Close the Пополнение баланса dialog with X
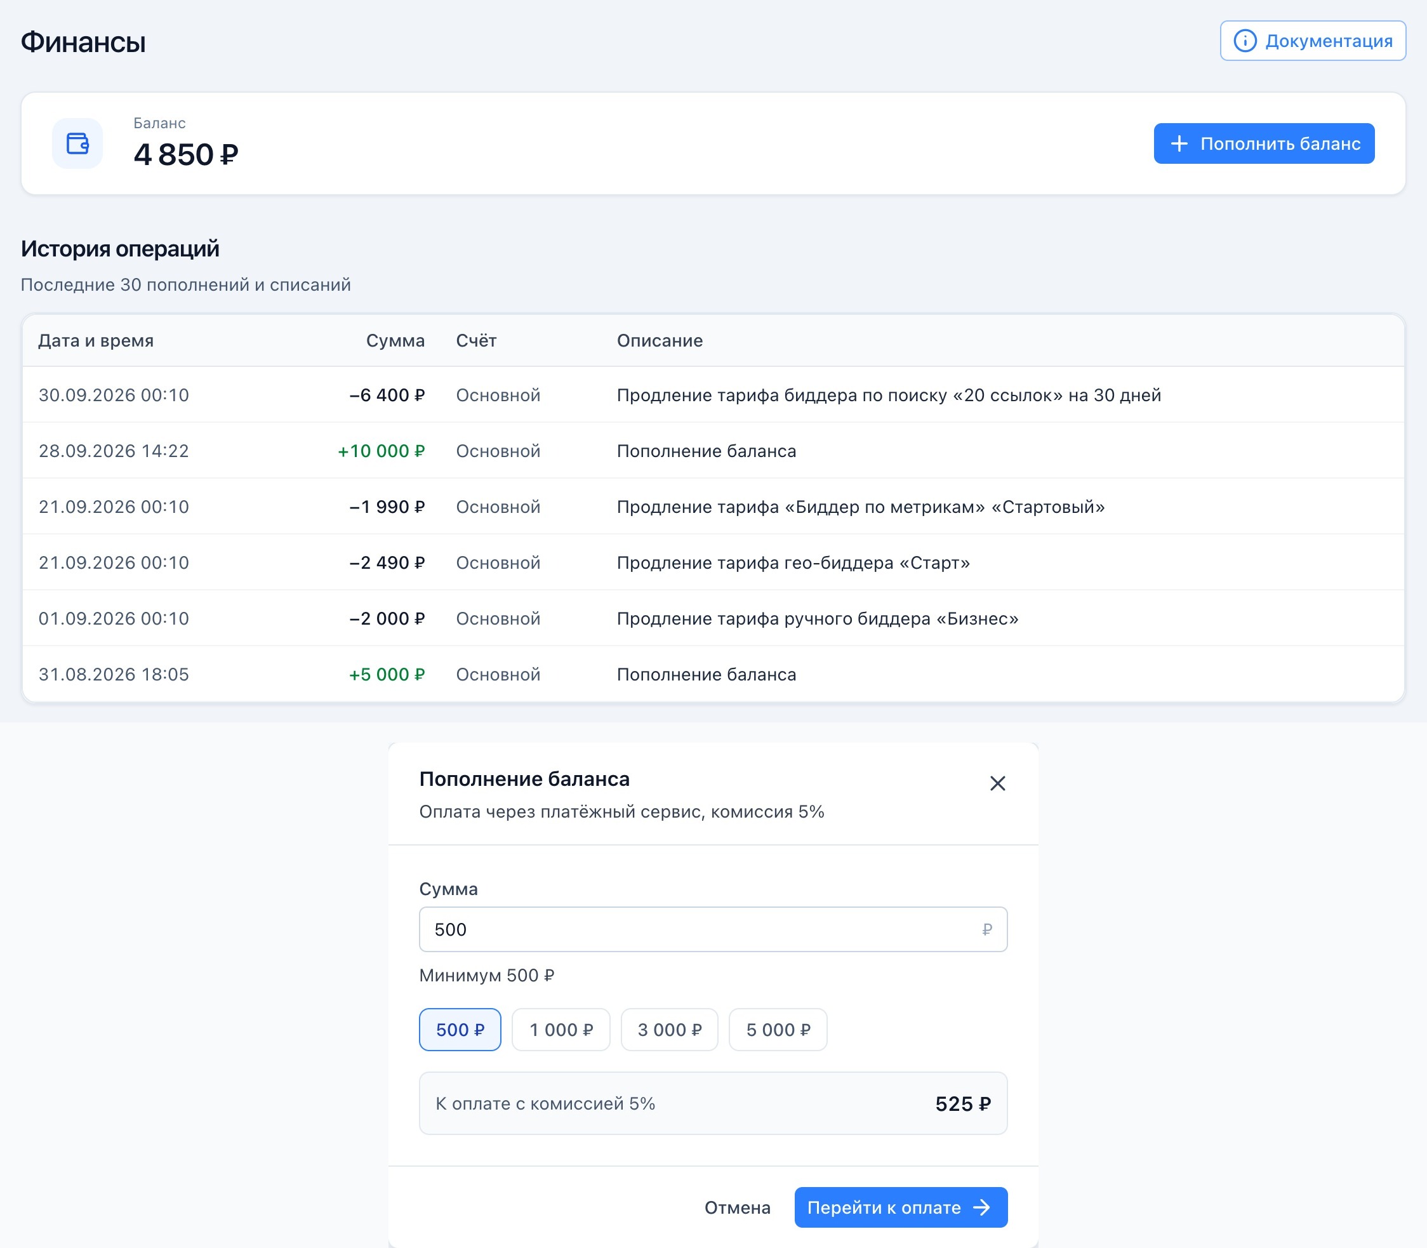The width and height of the screenshot is (1427, 1248). pyautogui.click(x=997, y=783)
